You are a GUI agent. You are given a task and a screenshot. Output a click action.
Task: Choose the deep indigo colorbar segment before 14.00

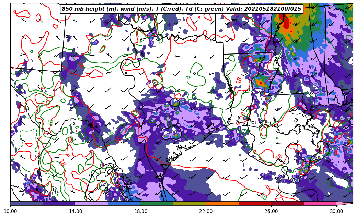(59, 203)
